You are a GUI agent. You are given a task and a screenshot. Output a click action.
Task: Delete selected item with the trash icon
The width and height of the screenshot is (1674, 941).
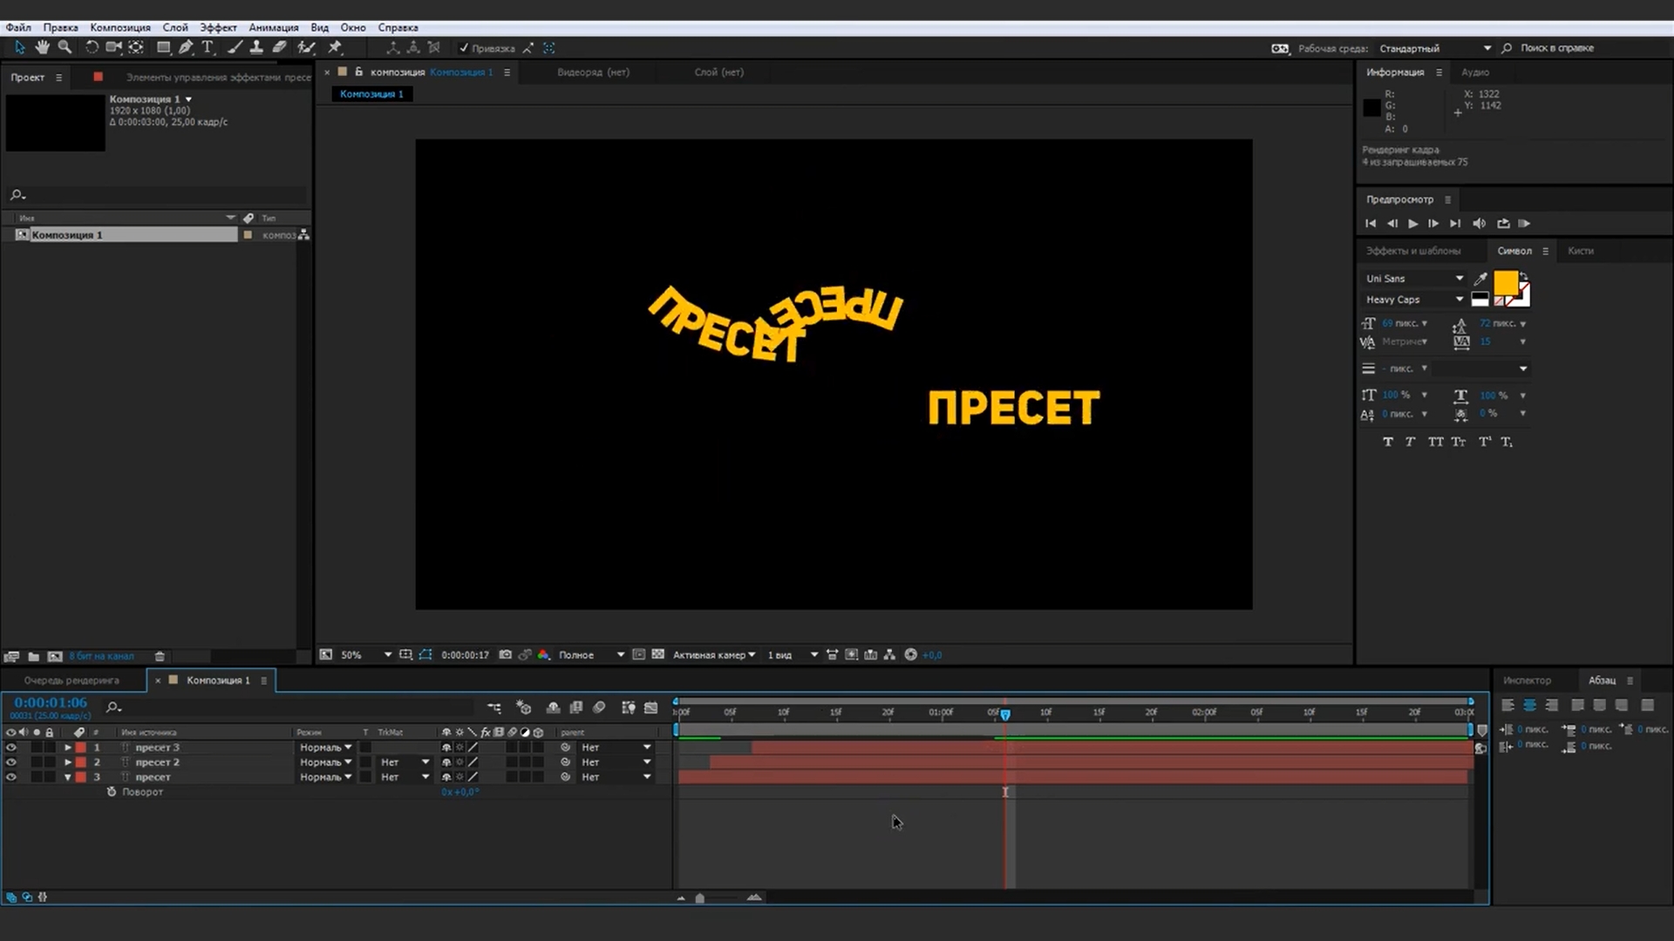click(160, 656)
